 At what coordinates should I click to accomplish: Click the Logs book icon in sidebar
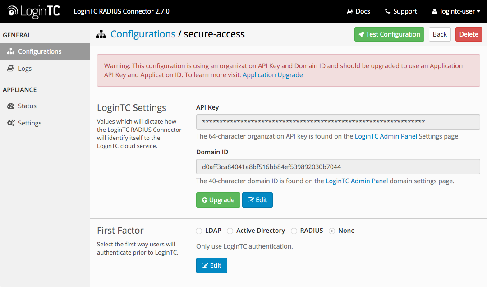10,69
